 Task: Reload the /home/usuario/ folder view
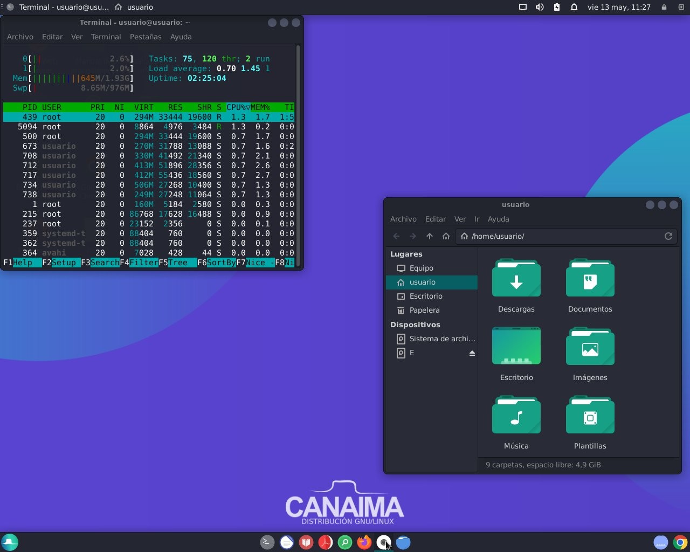tap(668, 236)
